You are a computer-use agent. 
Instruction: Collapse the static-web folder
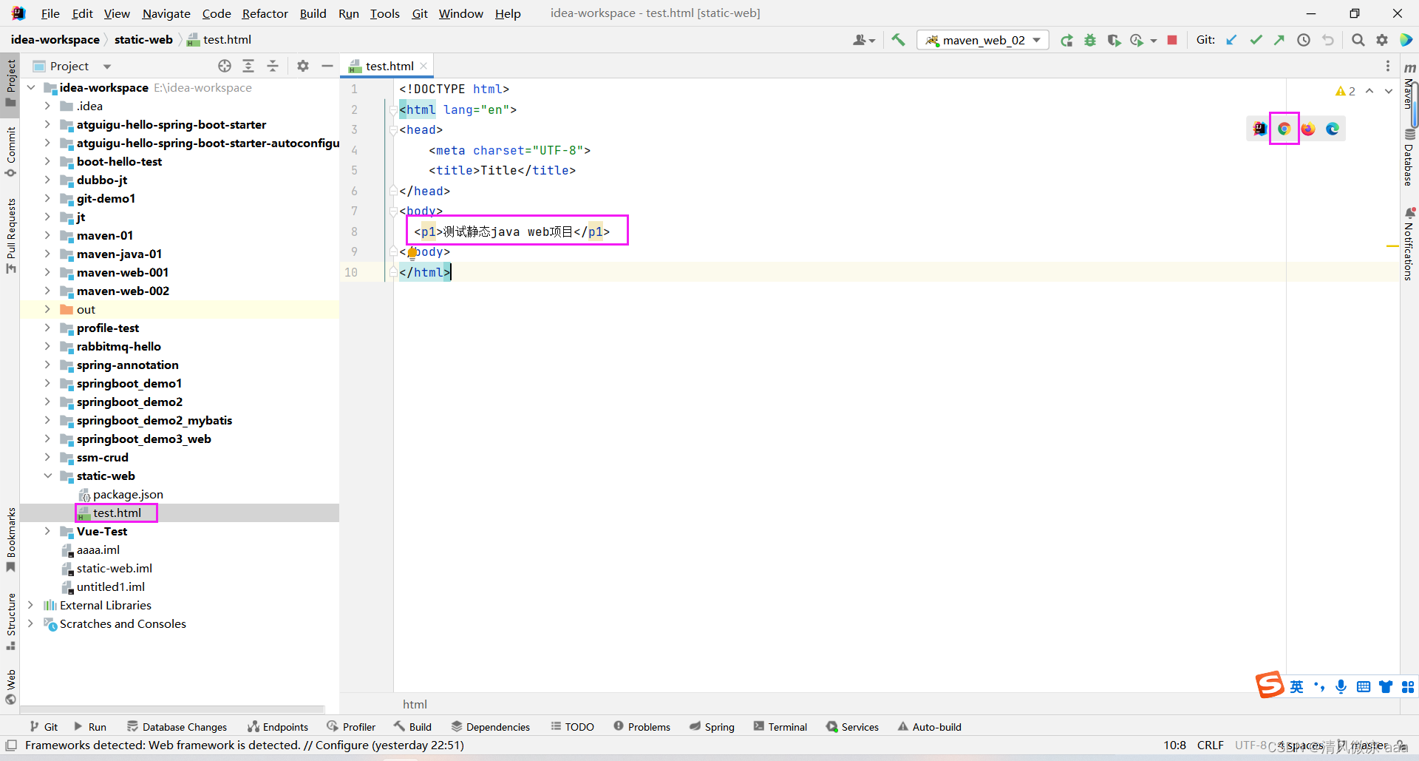47,476
